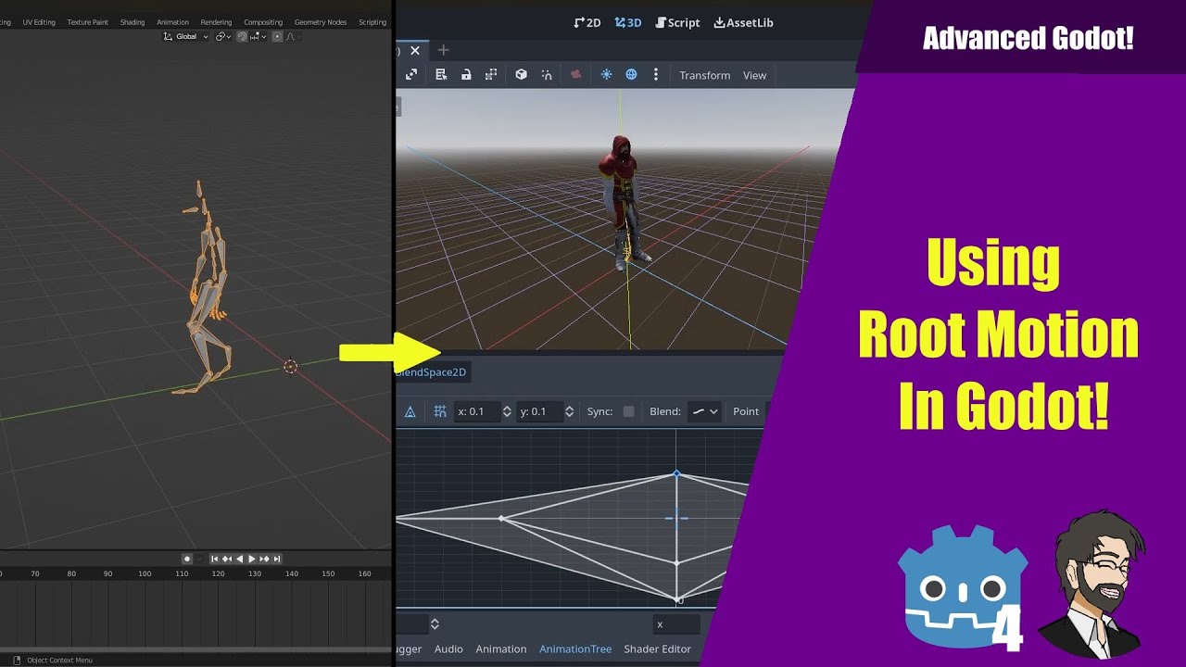Switch Godot to the 3D workspace
This screenshot has width=1186, height=667.
628,22
